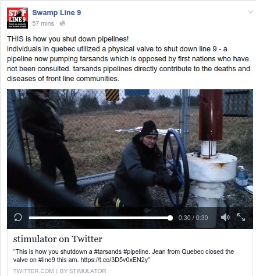Click the round seek handle at video end

[x=170, y=218]
